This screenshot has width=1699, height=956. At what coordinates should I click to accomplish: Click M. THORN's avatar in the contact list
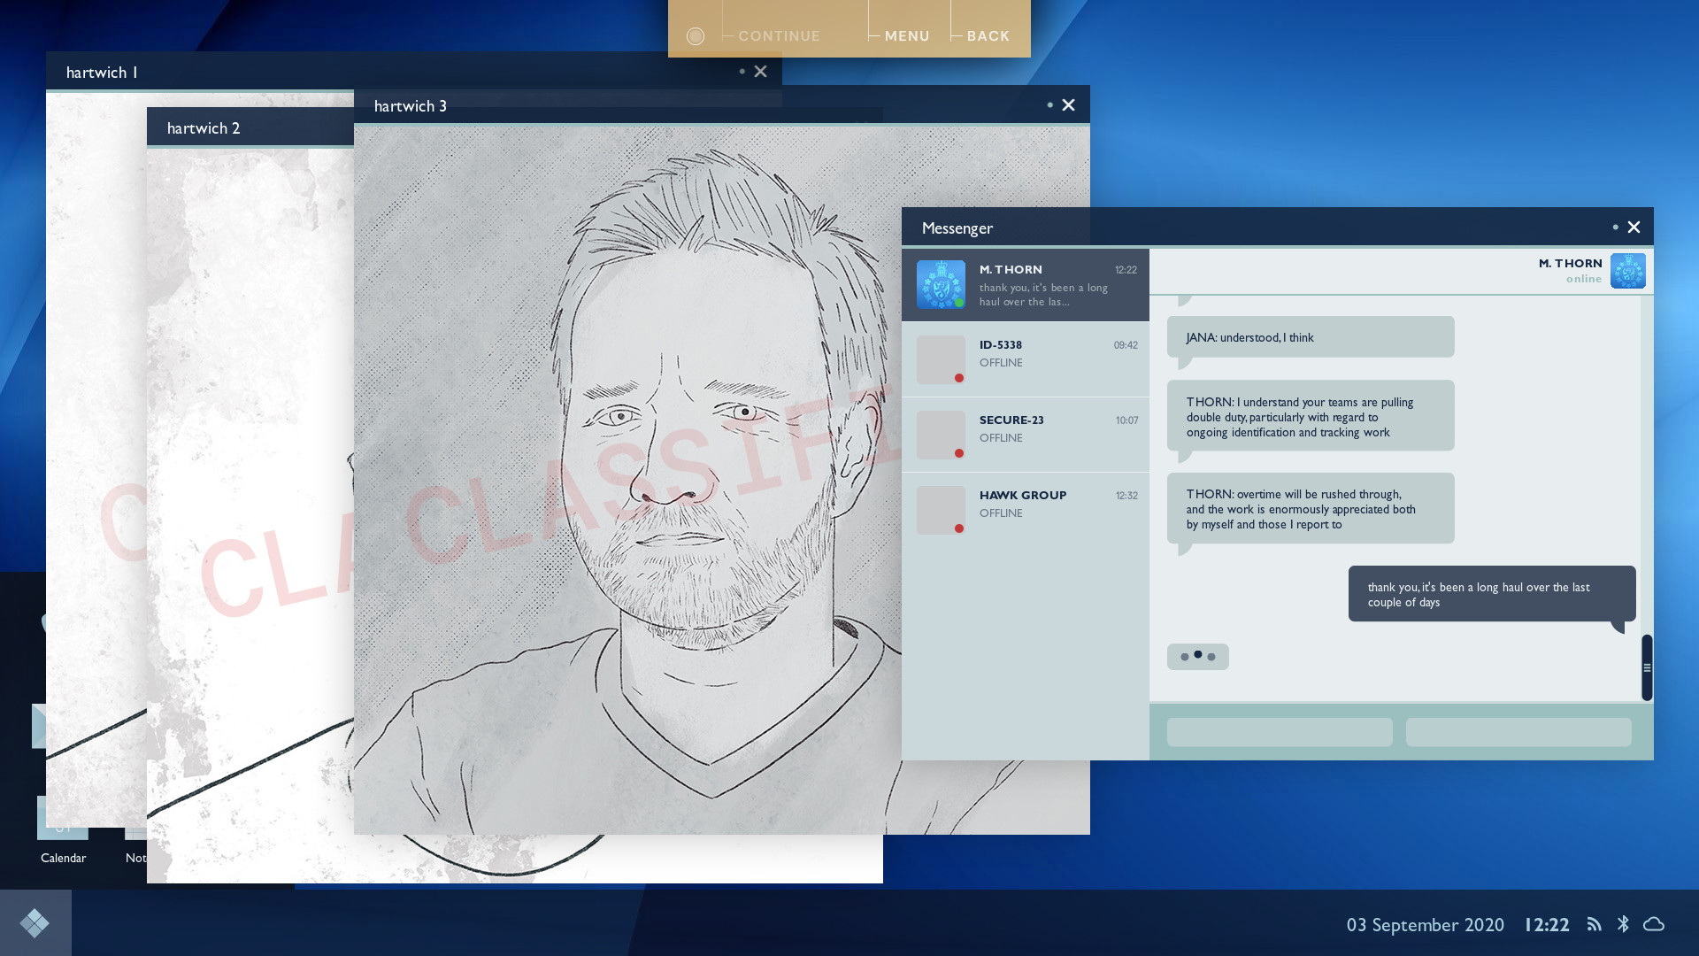tap(942, 285)
